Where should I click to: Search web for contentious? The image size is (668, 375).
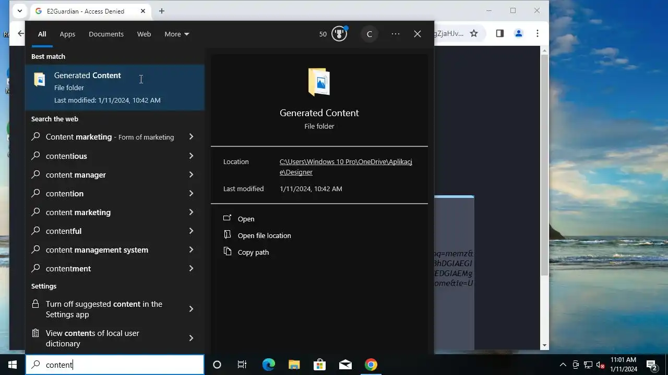click(x=115, y=156)
